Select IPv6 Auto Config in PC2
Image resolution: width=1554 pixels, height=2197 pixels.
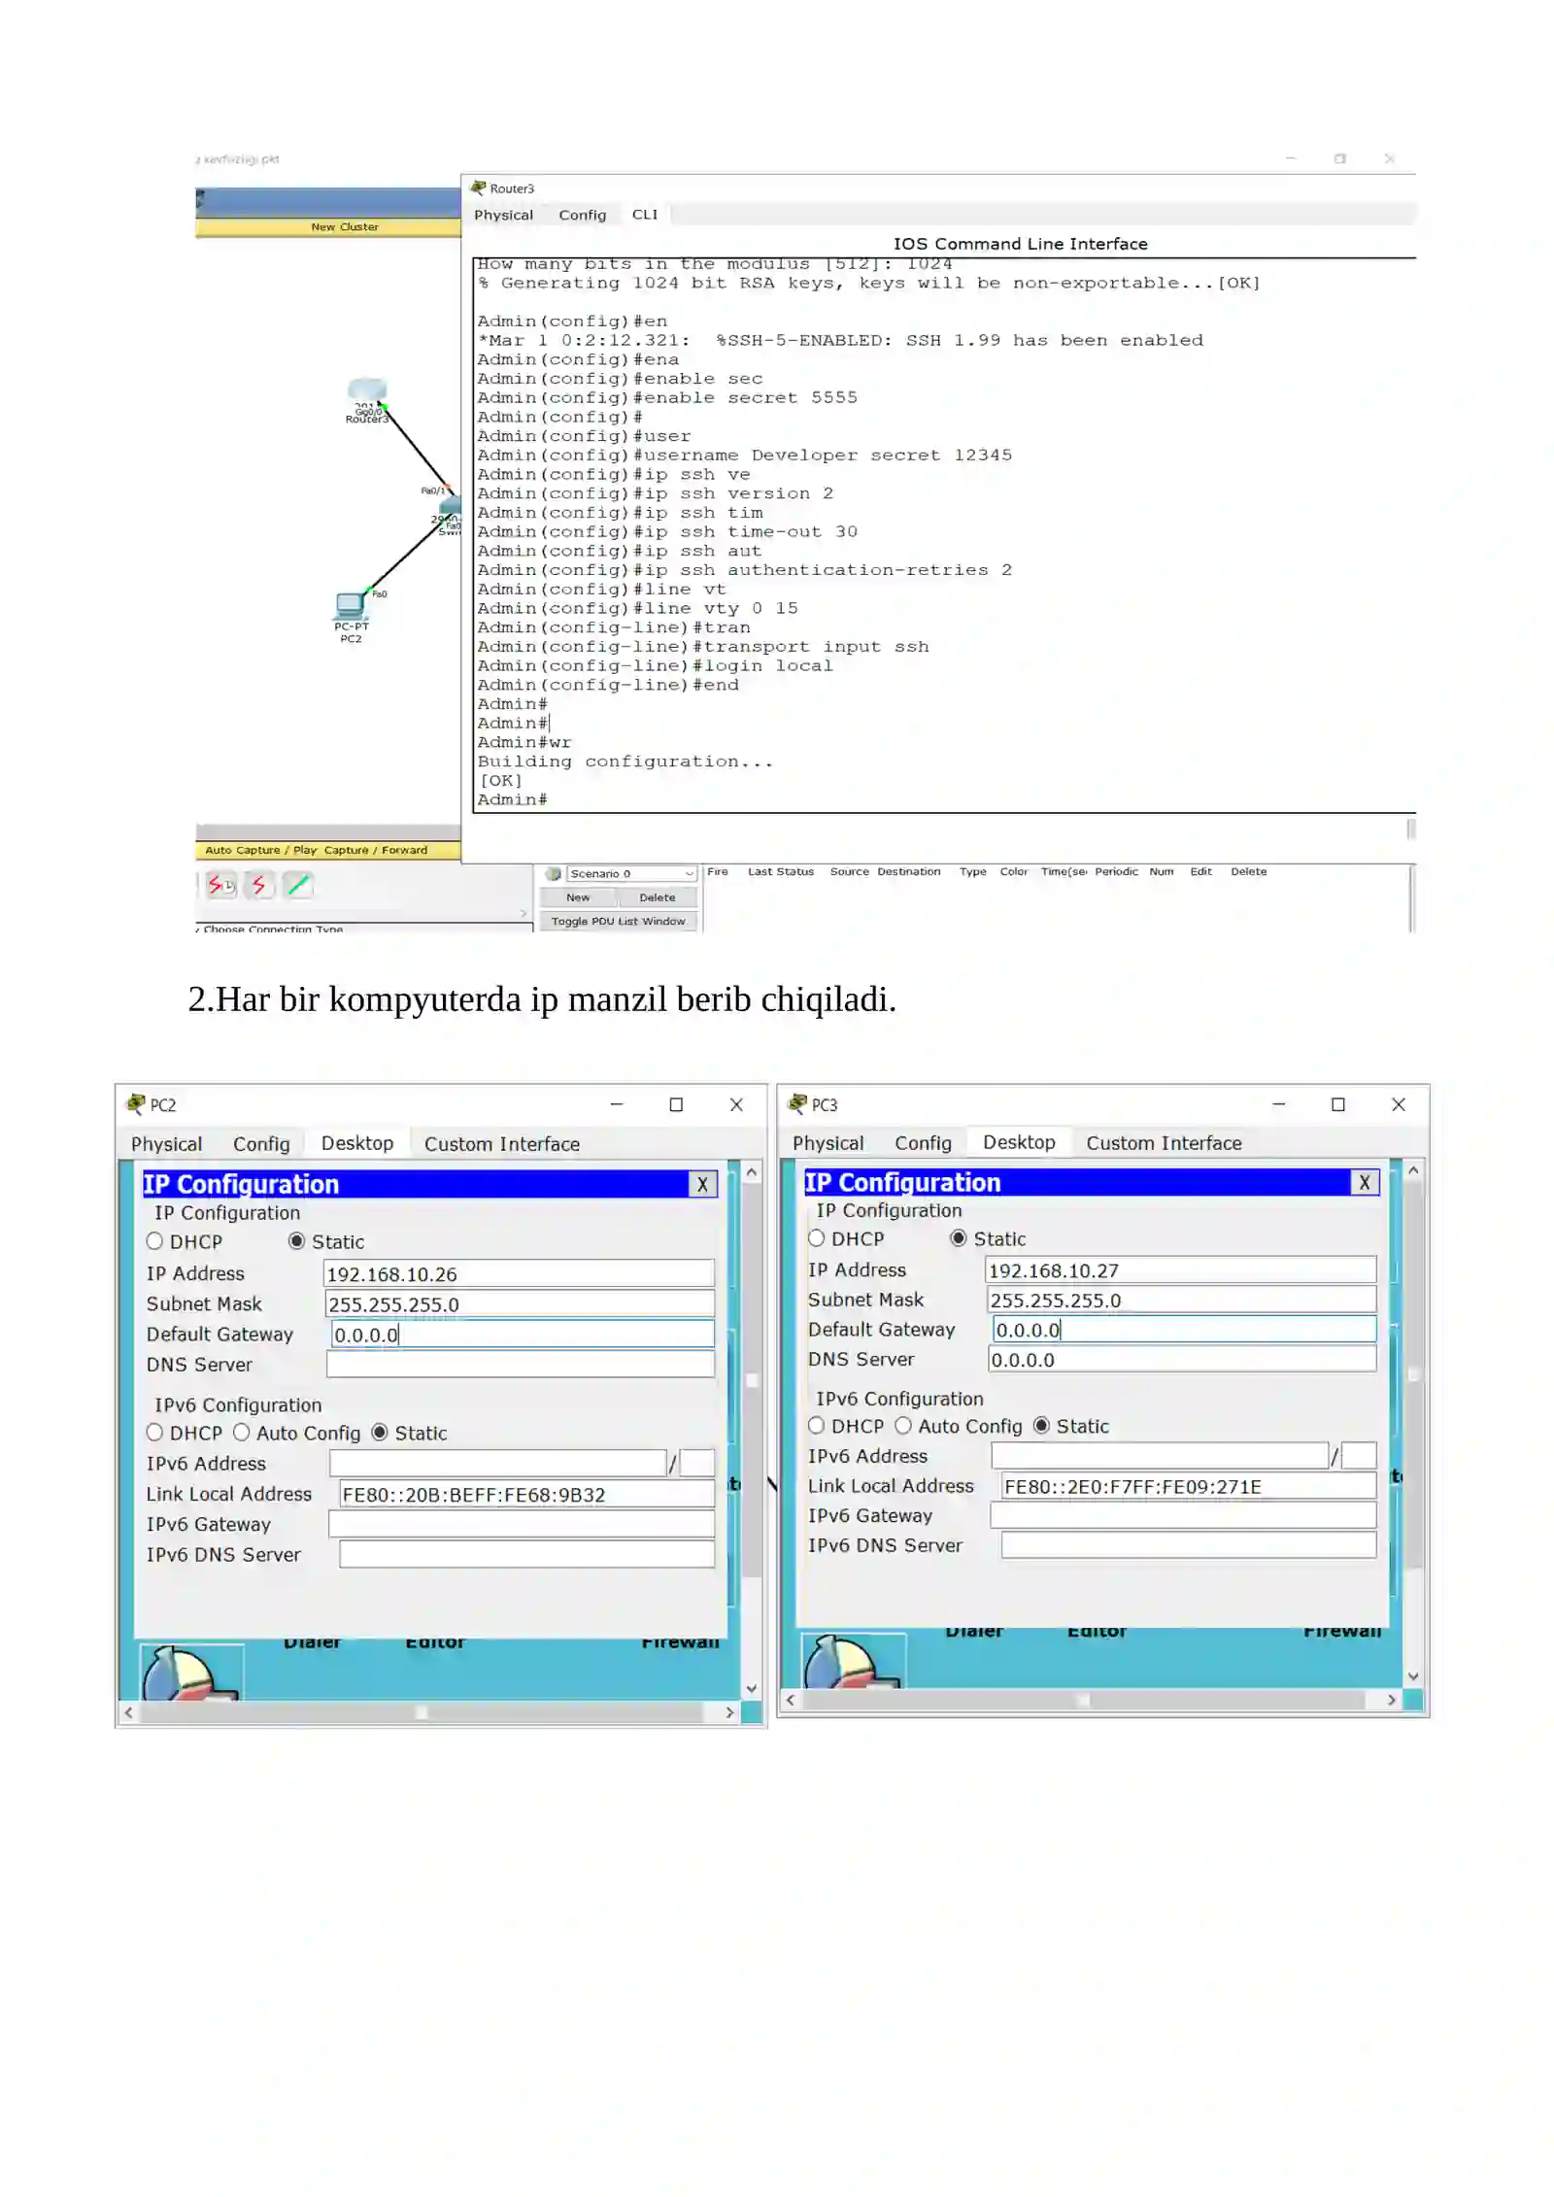click(241, 1433)
